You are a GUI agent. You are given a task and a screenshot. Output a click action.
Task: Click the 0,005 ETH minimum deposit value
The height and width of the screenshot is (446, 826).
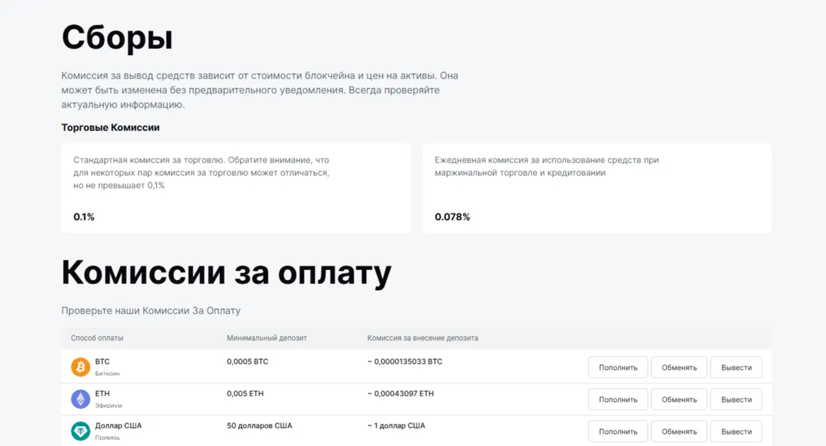245,393
